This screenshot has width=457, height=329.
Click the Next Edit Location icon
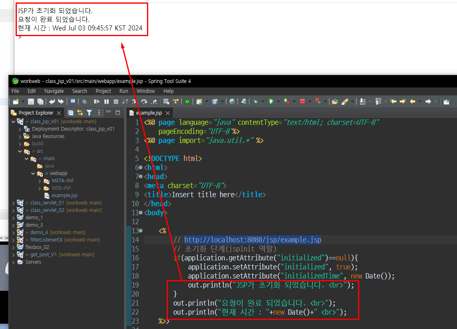[403, 101]
